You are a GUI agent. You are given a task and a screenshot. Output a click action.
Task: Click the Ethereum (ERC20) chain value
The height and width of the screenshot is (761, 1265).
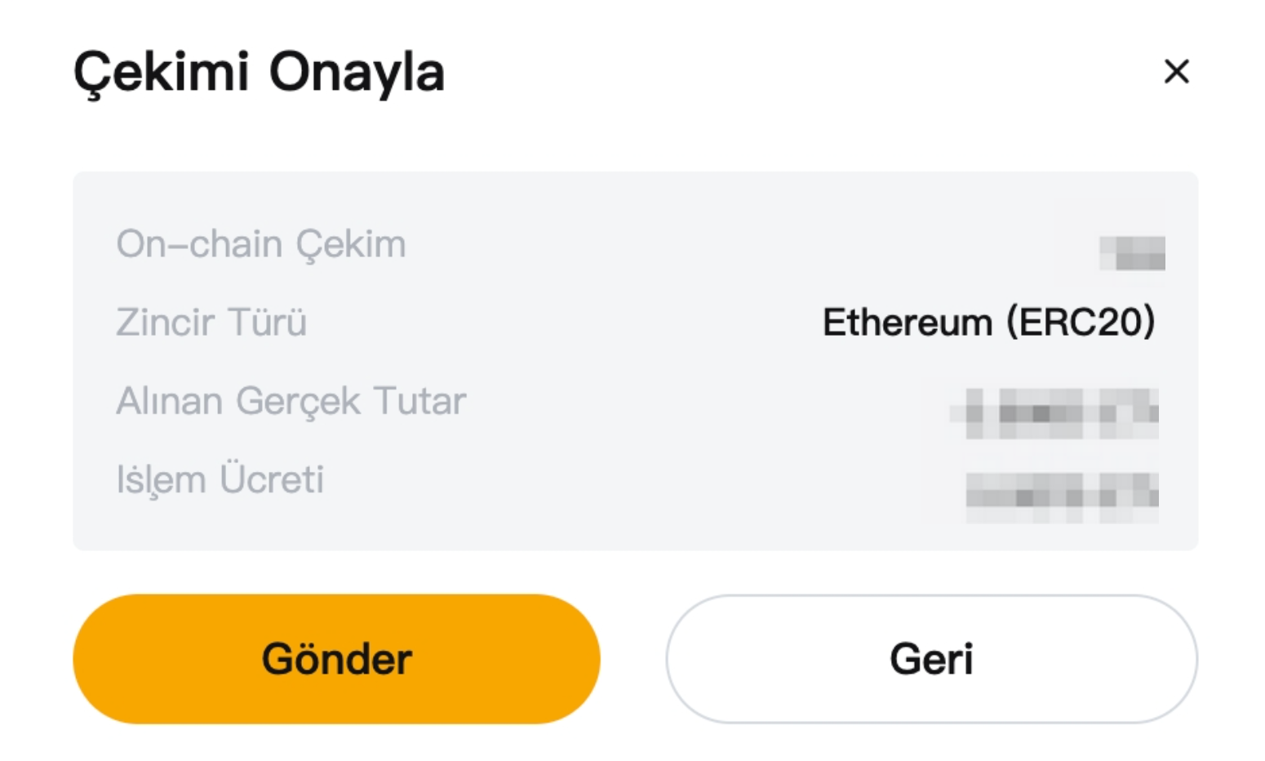(988, 323)
